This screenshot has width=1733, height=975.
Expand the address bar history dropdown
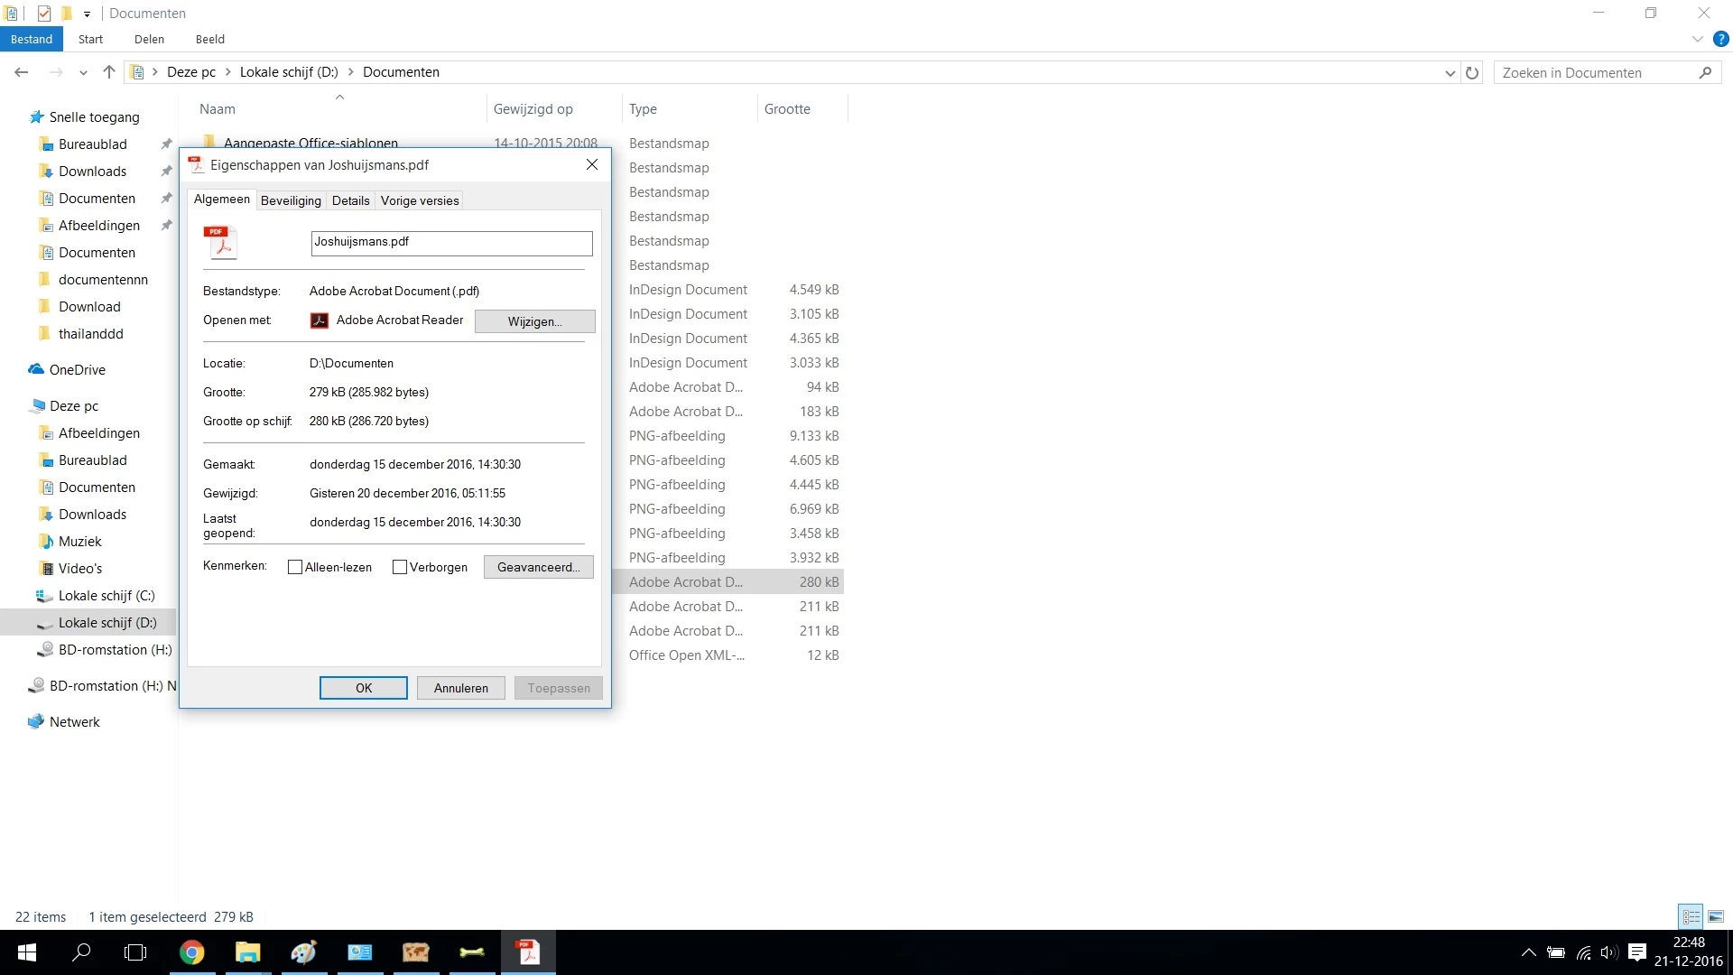tap(1450, 73)
